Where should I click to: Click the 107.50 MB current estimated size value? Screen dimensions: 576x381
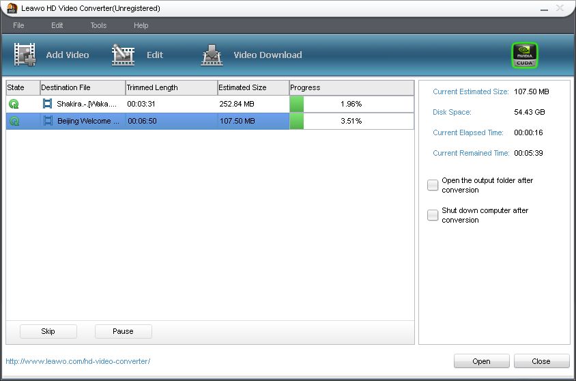(x=531, y=91)
